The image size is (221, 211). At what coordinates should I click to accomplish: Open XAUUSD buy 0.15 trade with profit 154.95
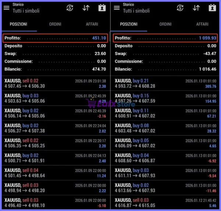pyautogui.click(x=165, y=98)
